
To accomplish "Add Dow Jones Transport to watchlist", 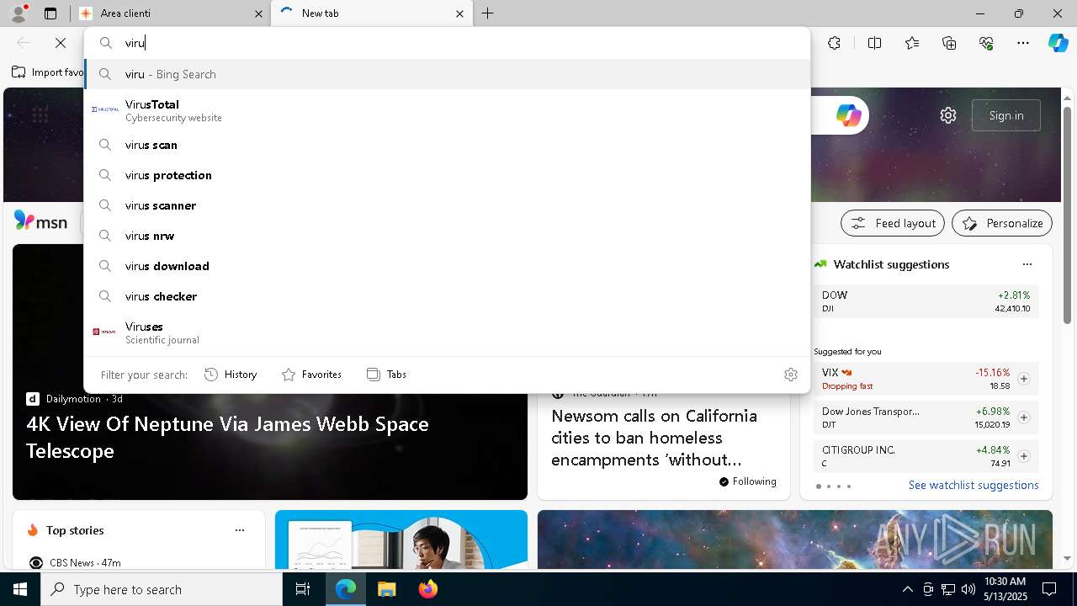I will (1023, 417).
